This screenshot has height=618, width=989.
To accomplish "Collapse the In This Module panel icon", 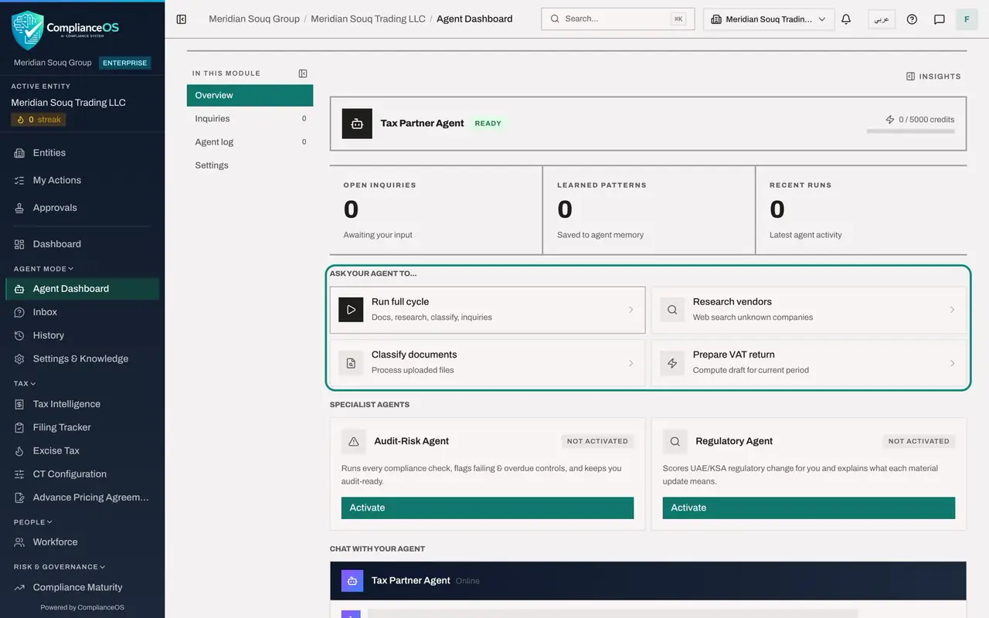I will coord(303,73).
